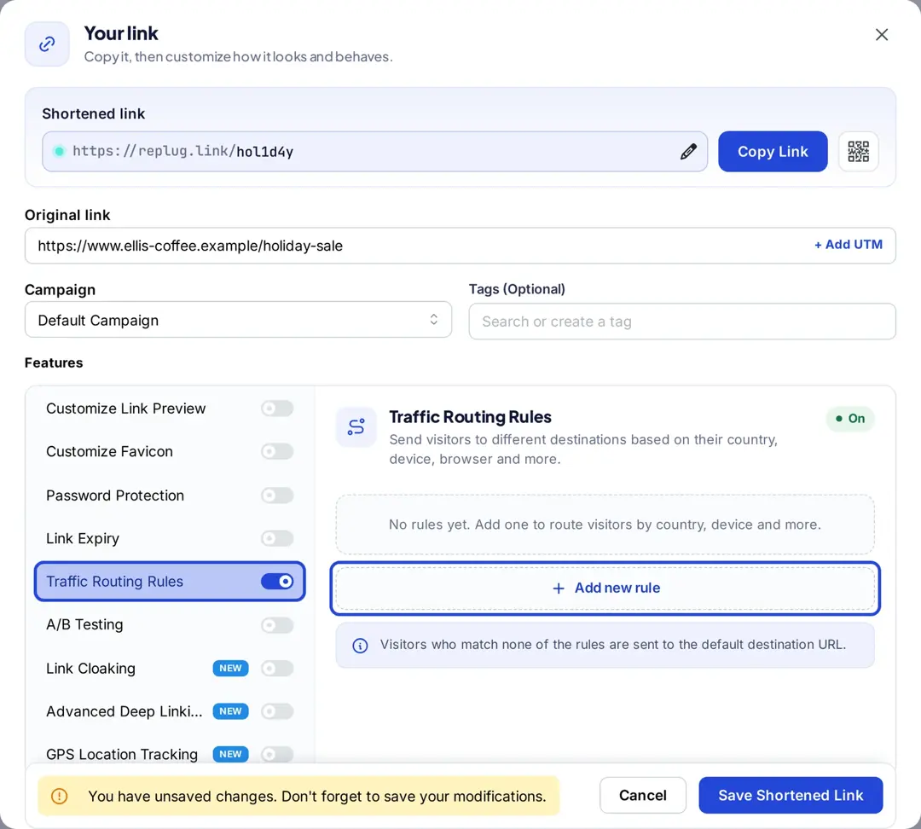Enable Password Protection switch

pos(276,496)
